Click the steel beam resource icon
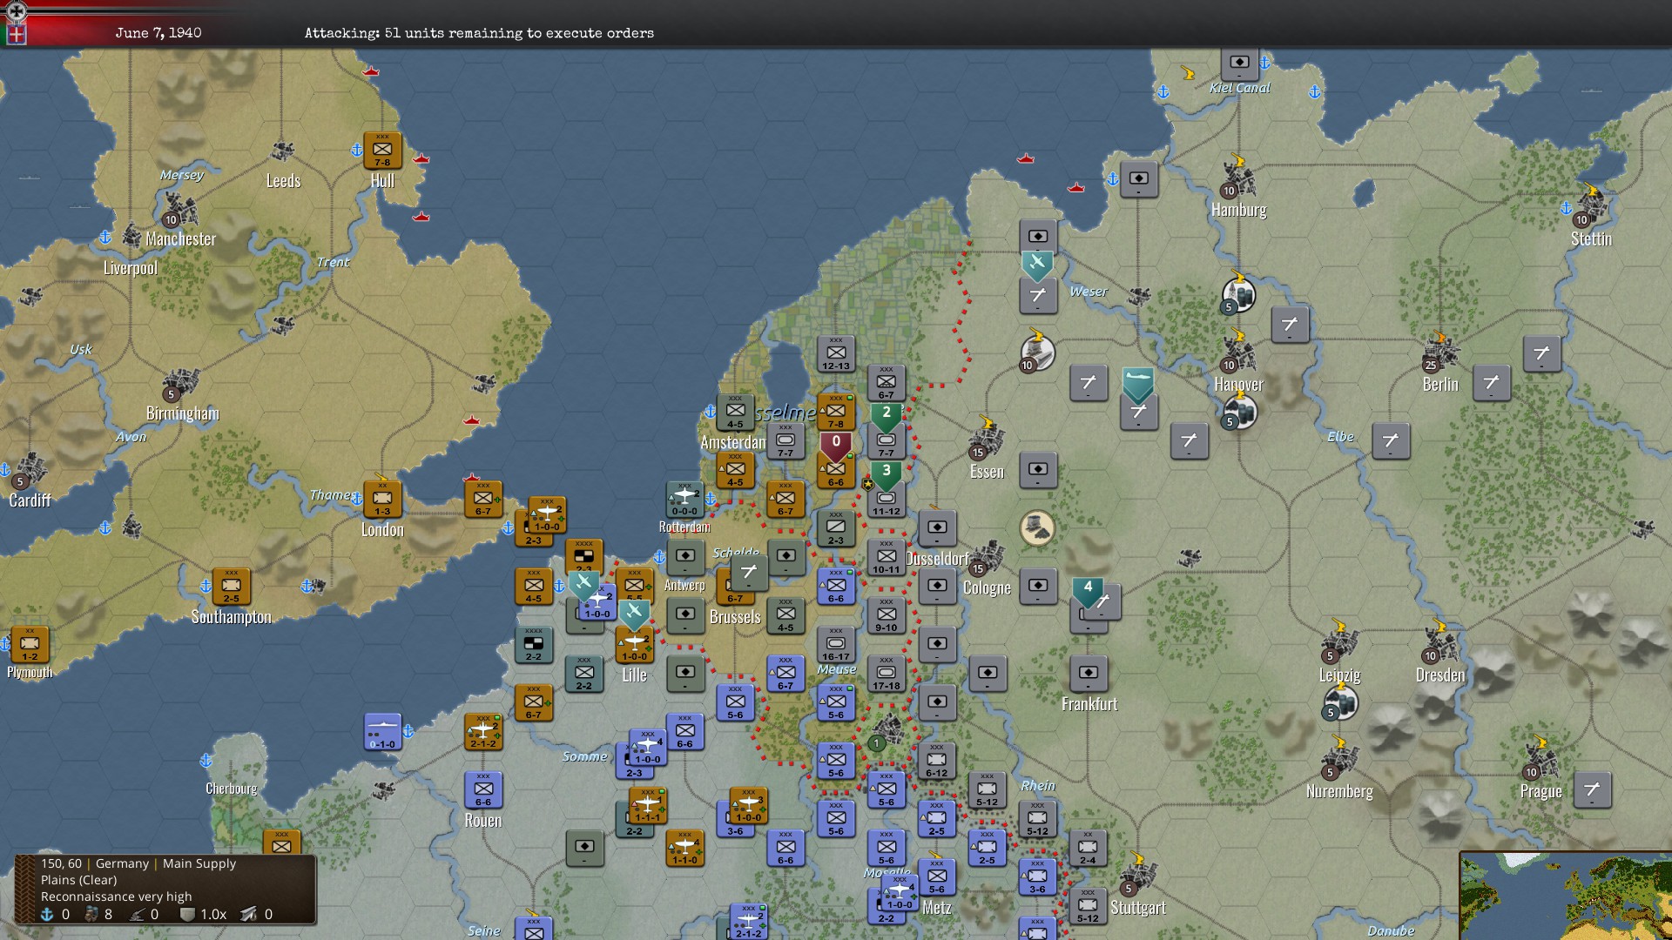The image size is (1672, 940). (x=249, y=914)
